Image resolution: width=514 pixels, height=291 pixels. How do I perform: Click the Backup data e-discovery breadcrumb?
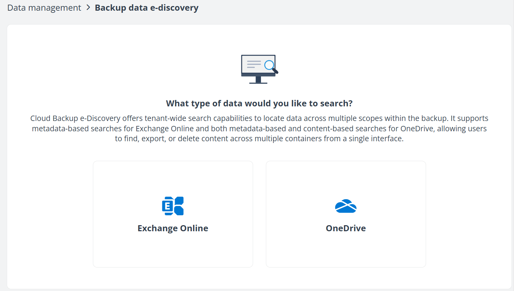(x=146, y=7)
